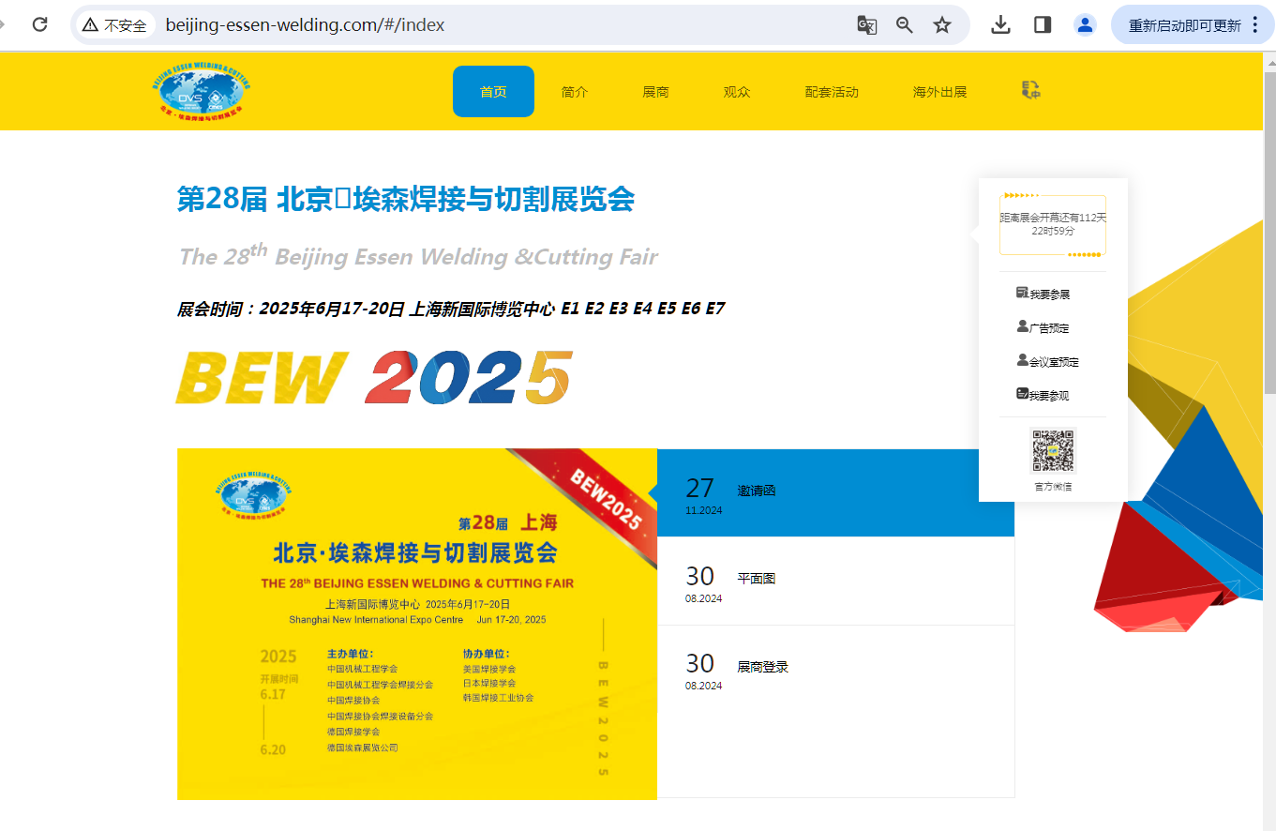Click the icon beside 我要参观
Image resolution: width=1276 pixels, height=831 pixels.
(x=1022, y=394)
